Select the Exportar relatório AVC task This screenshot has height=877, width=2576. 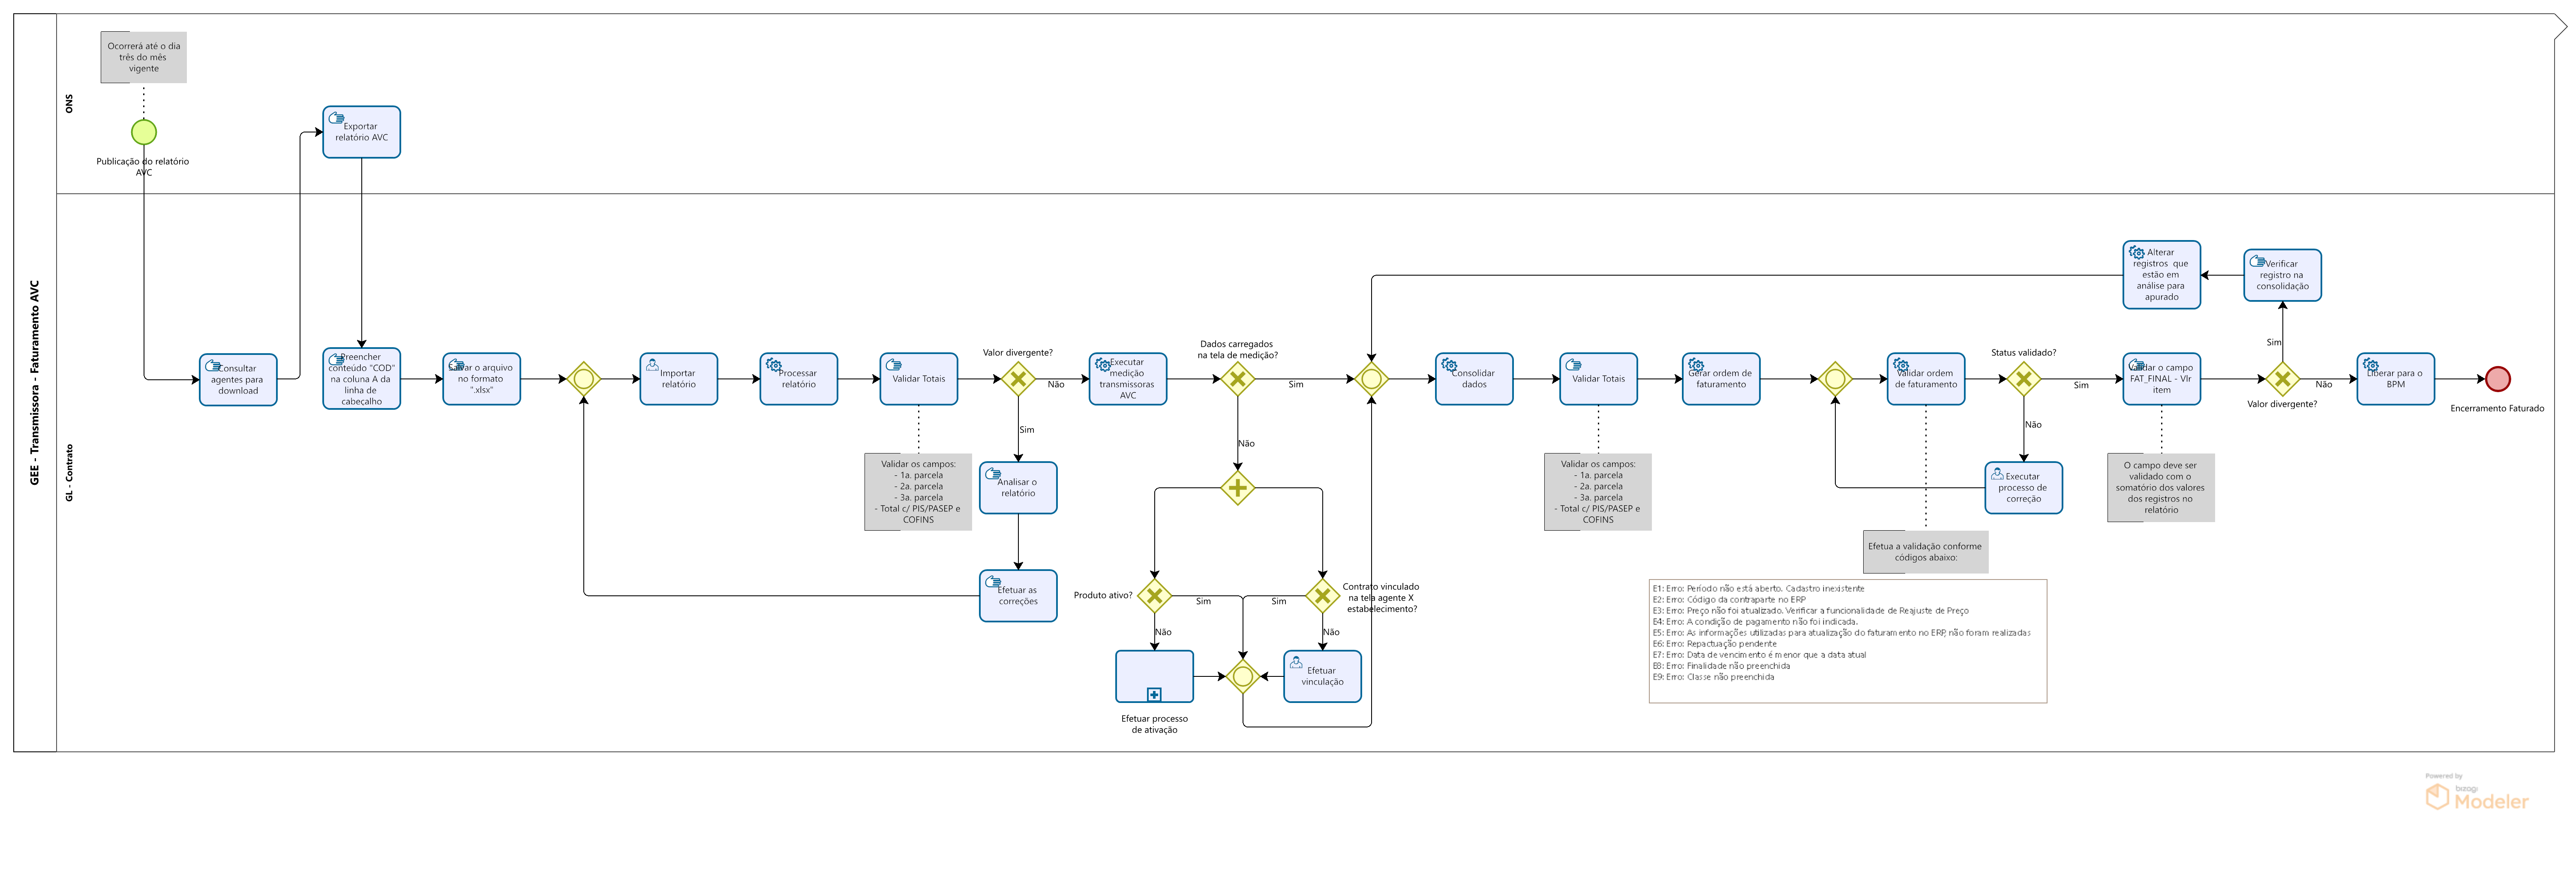tap(361, 132)
